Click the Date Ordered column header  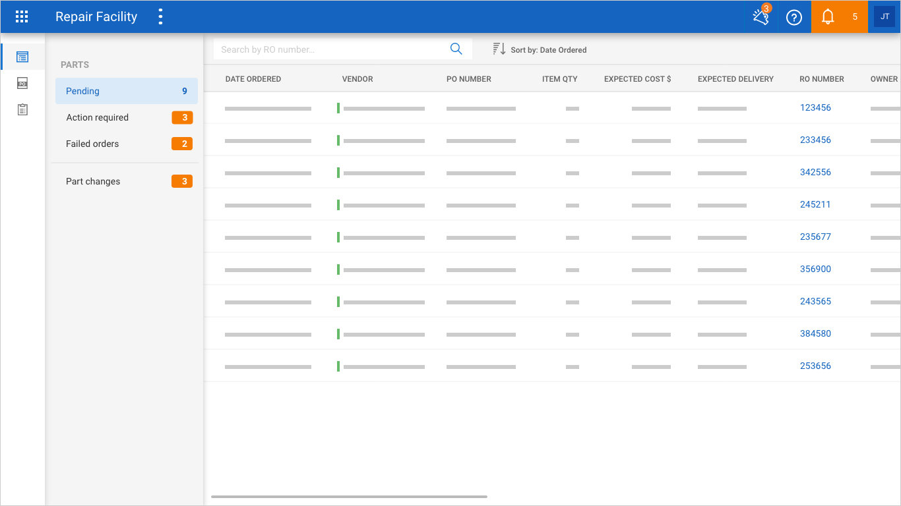pos(253,79)
